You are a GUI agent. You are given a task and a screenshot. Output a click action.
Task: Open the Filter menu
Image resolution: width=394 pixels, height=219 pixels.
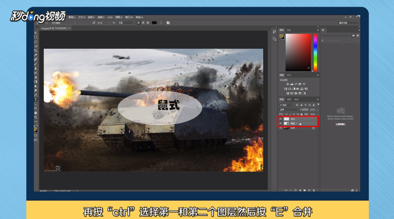101,17
